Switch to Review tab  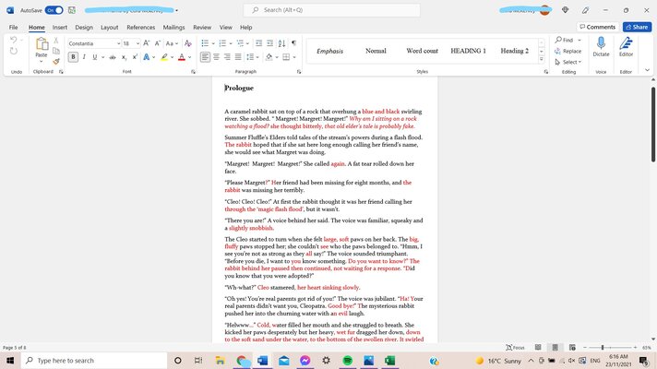click(202, 28)
